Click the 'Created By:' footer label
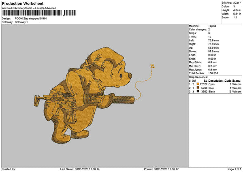 tap(9, 169)
